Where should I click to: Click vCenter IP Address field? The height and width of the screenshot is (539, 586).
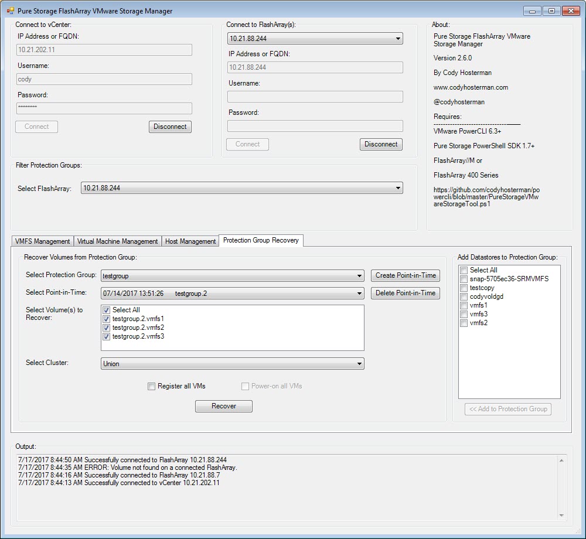[x=104, y=50]
